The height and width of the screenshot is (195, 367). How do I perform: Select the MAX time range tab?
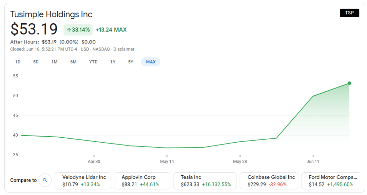(x=151, y=62)
